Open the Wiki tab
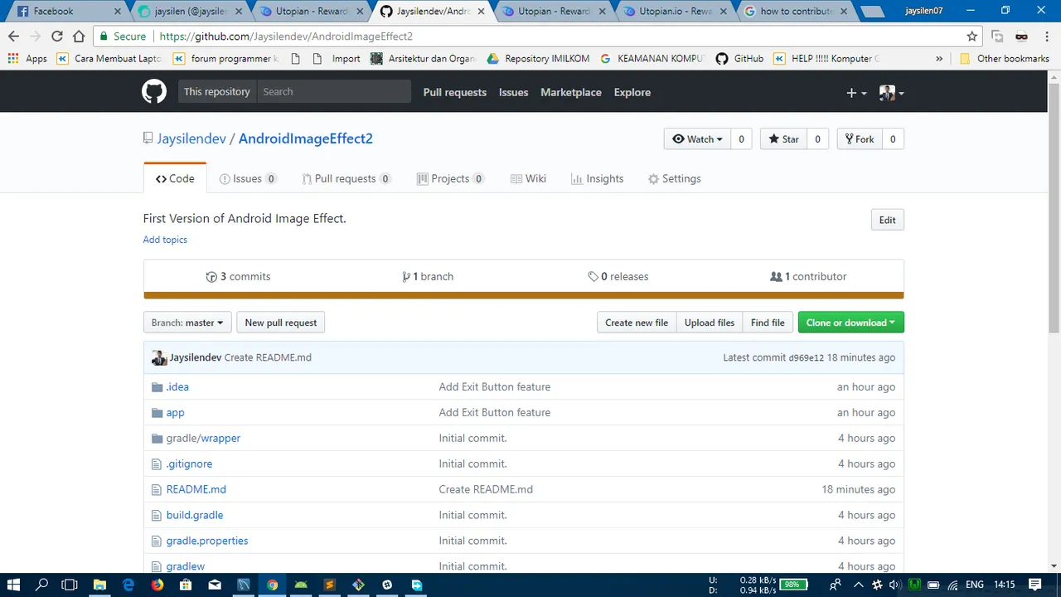1061x597 pixels. pos(528,179)
